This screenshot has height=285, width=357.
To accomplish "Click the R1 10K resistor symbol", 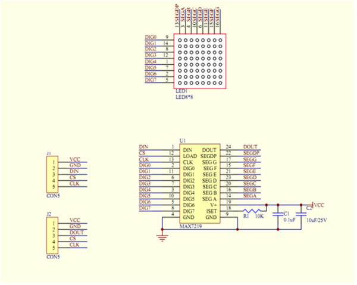I will click(x=252, y=211).
